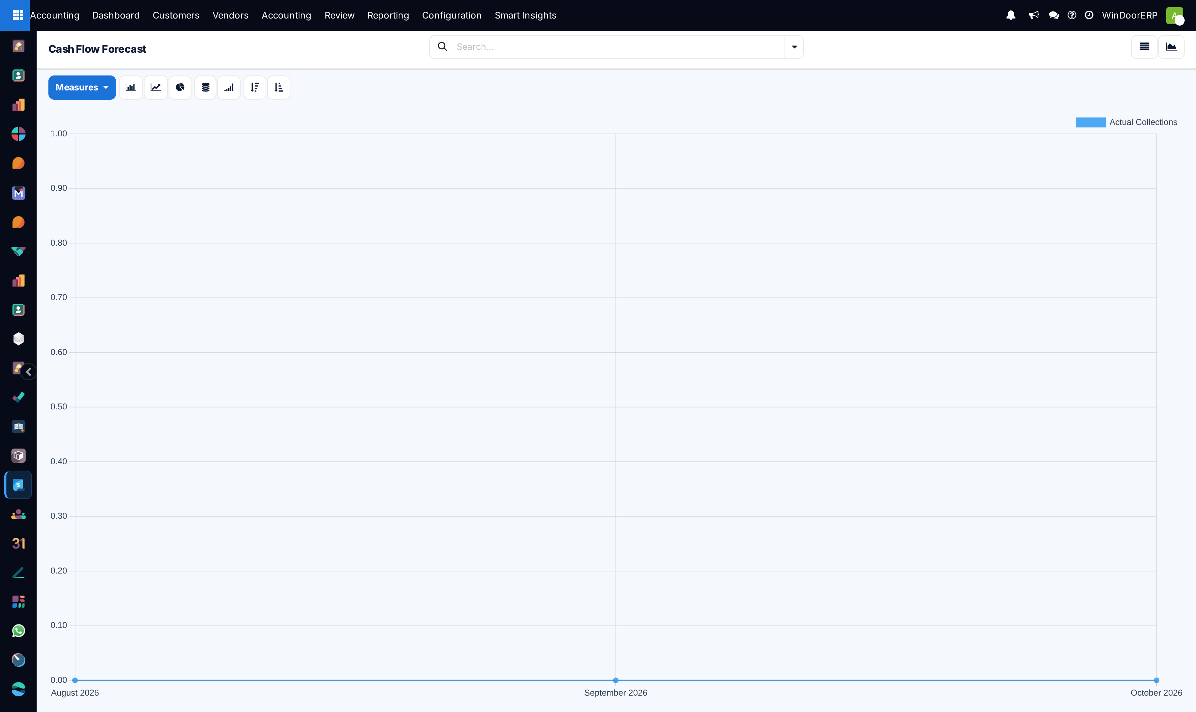1196x712 pixels.
Task: Open the notifications bell
Action: pyautogui.click(x=1011, y=15)
